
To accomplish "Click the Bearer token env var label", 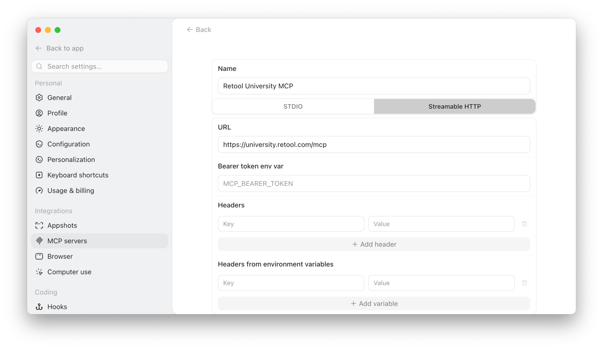I will (251, 166).
